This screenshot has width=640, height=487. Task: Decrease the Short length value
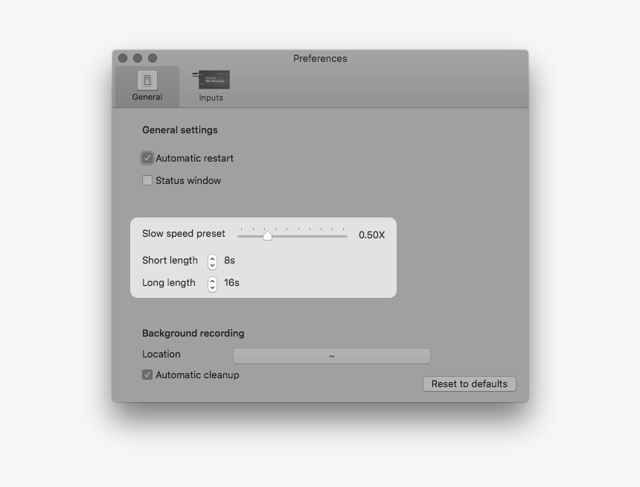(212, 265)
